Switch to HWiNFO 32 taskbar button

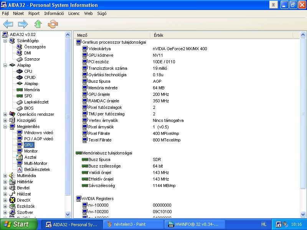point(194,224)
